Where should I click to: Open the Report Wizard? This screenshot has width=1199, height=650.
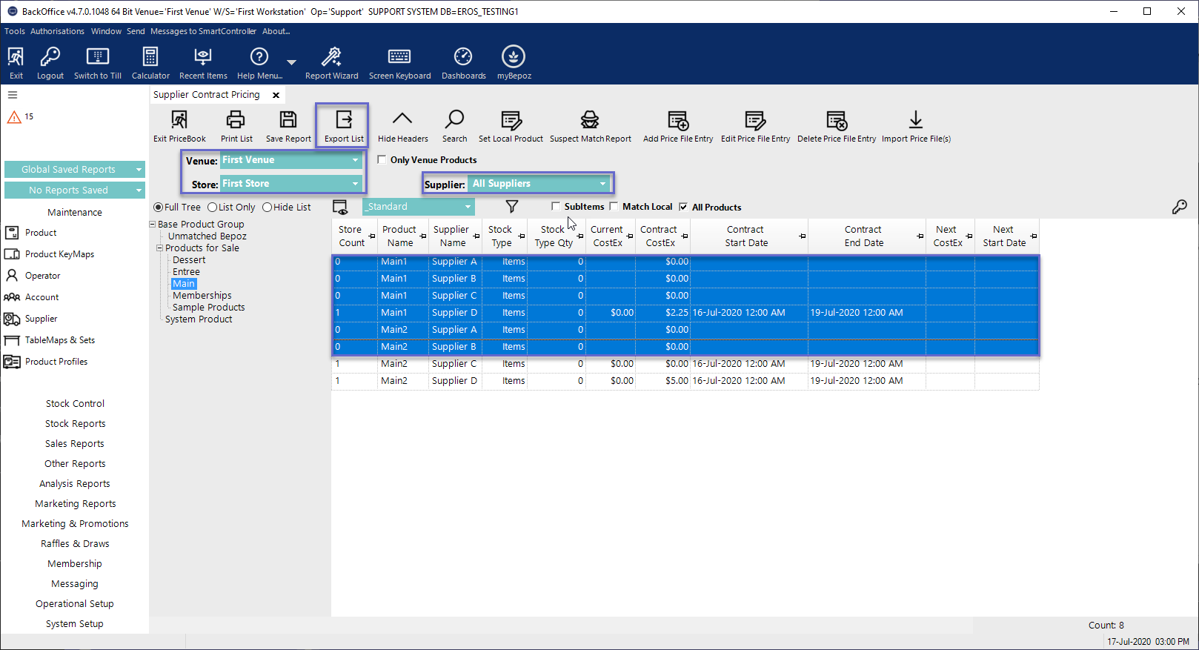[x=331, y=58]
